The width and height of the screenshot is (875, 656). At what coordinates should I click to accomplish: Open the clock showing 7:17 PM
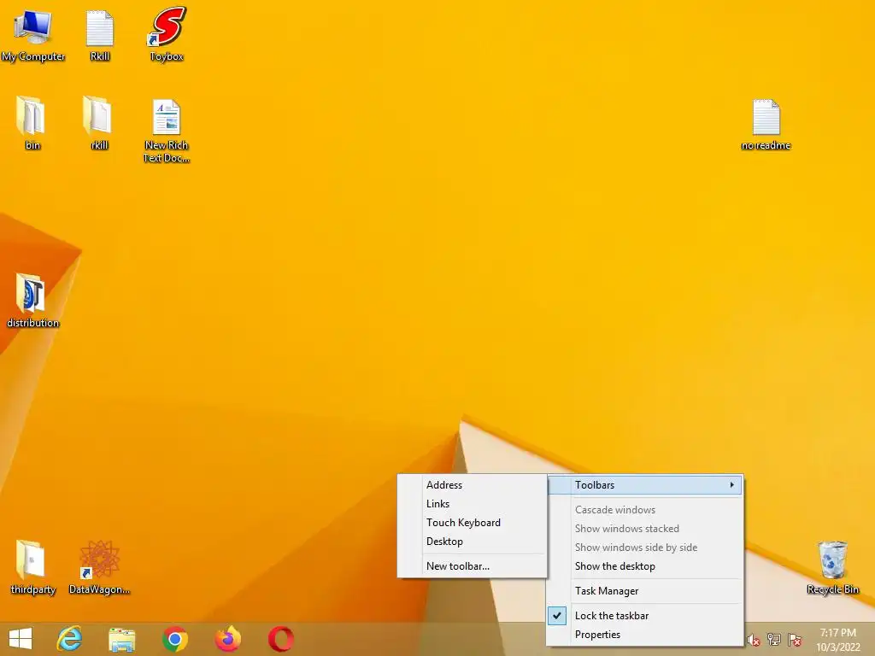coord(838,640)
